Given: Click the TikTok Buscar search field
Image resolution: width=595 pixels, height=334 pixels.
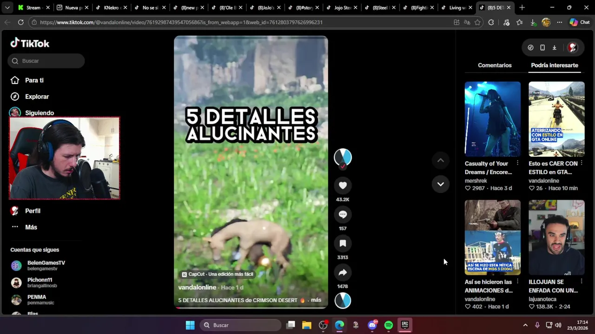Looking at the screenshot, I should click(x=46, y=61).
